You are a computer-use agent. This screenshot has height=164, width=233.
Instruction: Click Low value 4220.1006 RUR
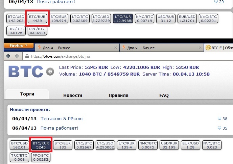[x=141, y=67]
